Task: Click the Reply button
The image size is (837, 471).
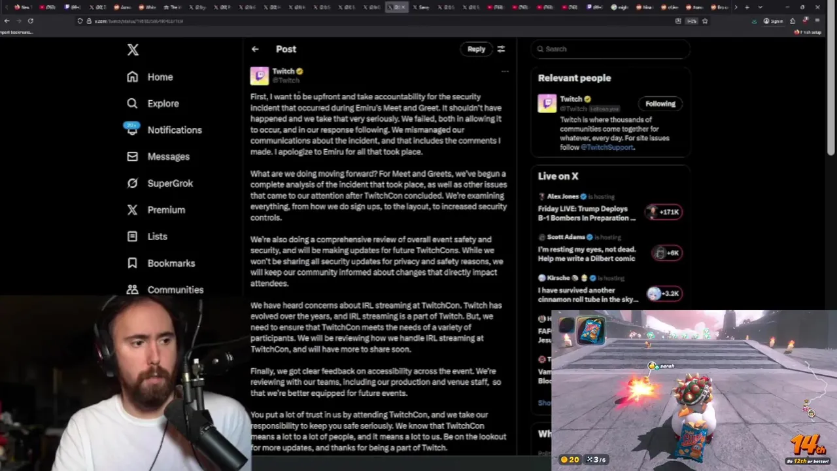Action: 476,49
